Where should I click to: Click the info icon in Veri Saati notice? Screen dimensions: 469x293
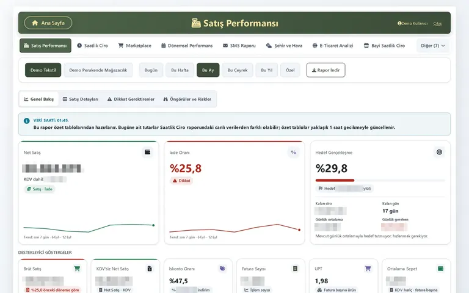tap(27, 121)
